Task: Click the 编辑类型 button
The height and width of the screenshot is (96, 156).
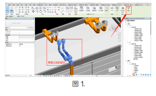Action: (x=31, y=28)
